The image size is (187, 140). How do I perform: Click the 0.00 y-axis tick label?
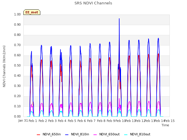tap(17, 117)
